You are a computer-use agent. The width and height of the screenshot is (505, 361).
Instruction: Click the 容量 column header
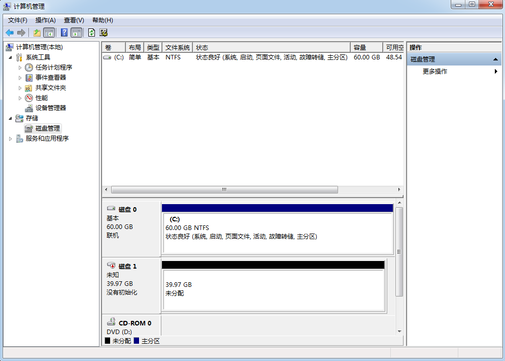(x=366, y=47)
